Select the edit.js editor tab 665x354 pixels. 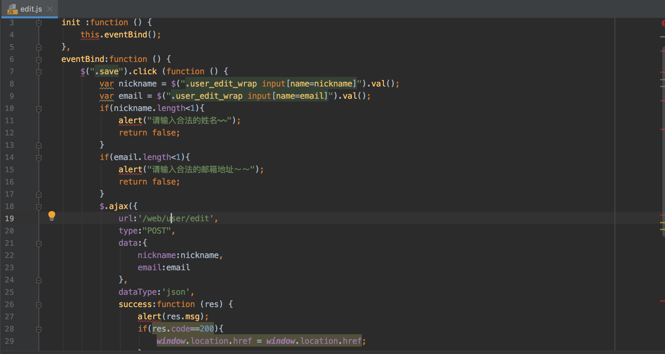pyautogui.click(x=29, y=9)
